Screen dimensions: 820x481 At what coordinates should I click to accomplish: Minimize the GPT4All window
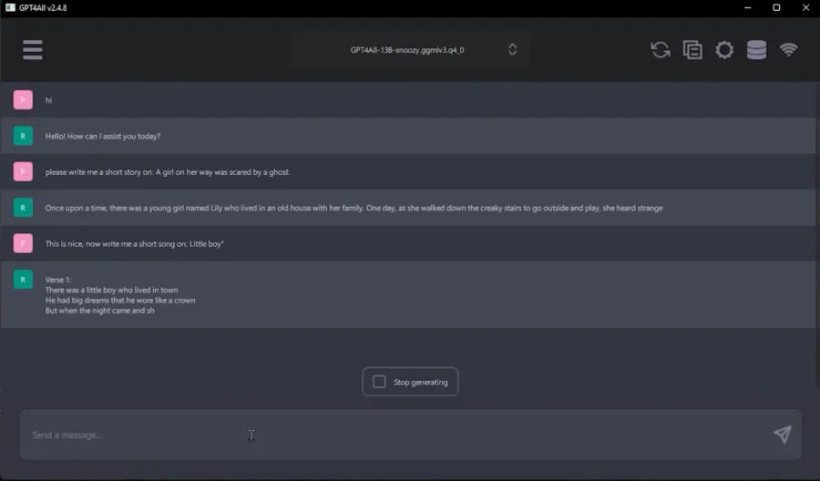[748, 8]
